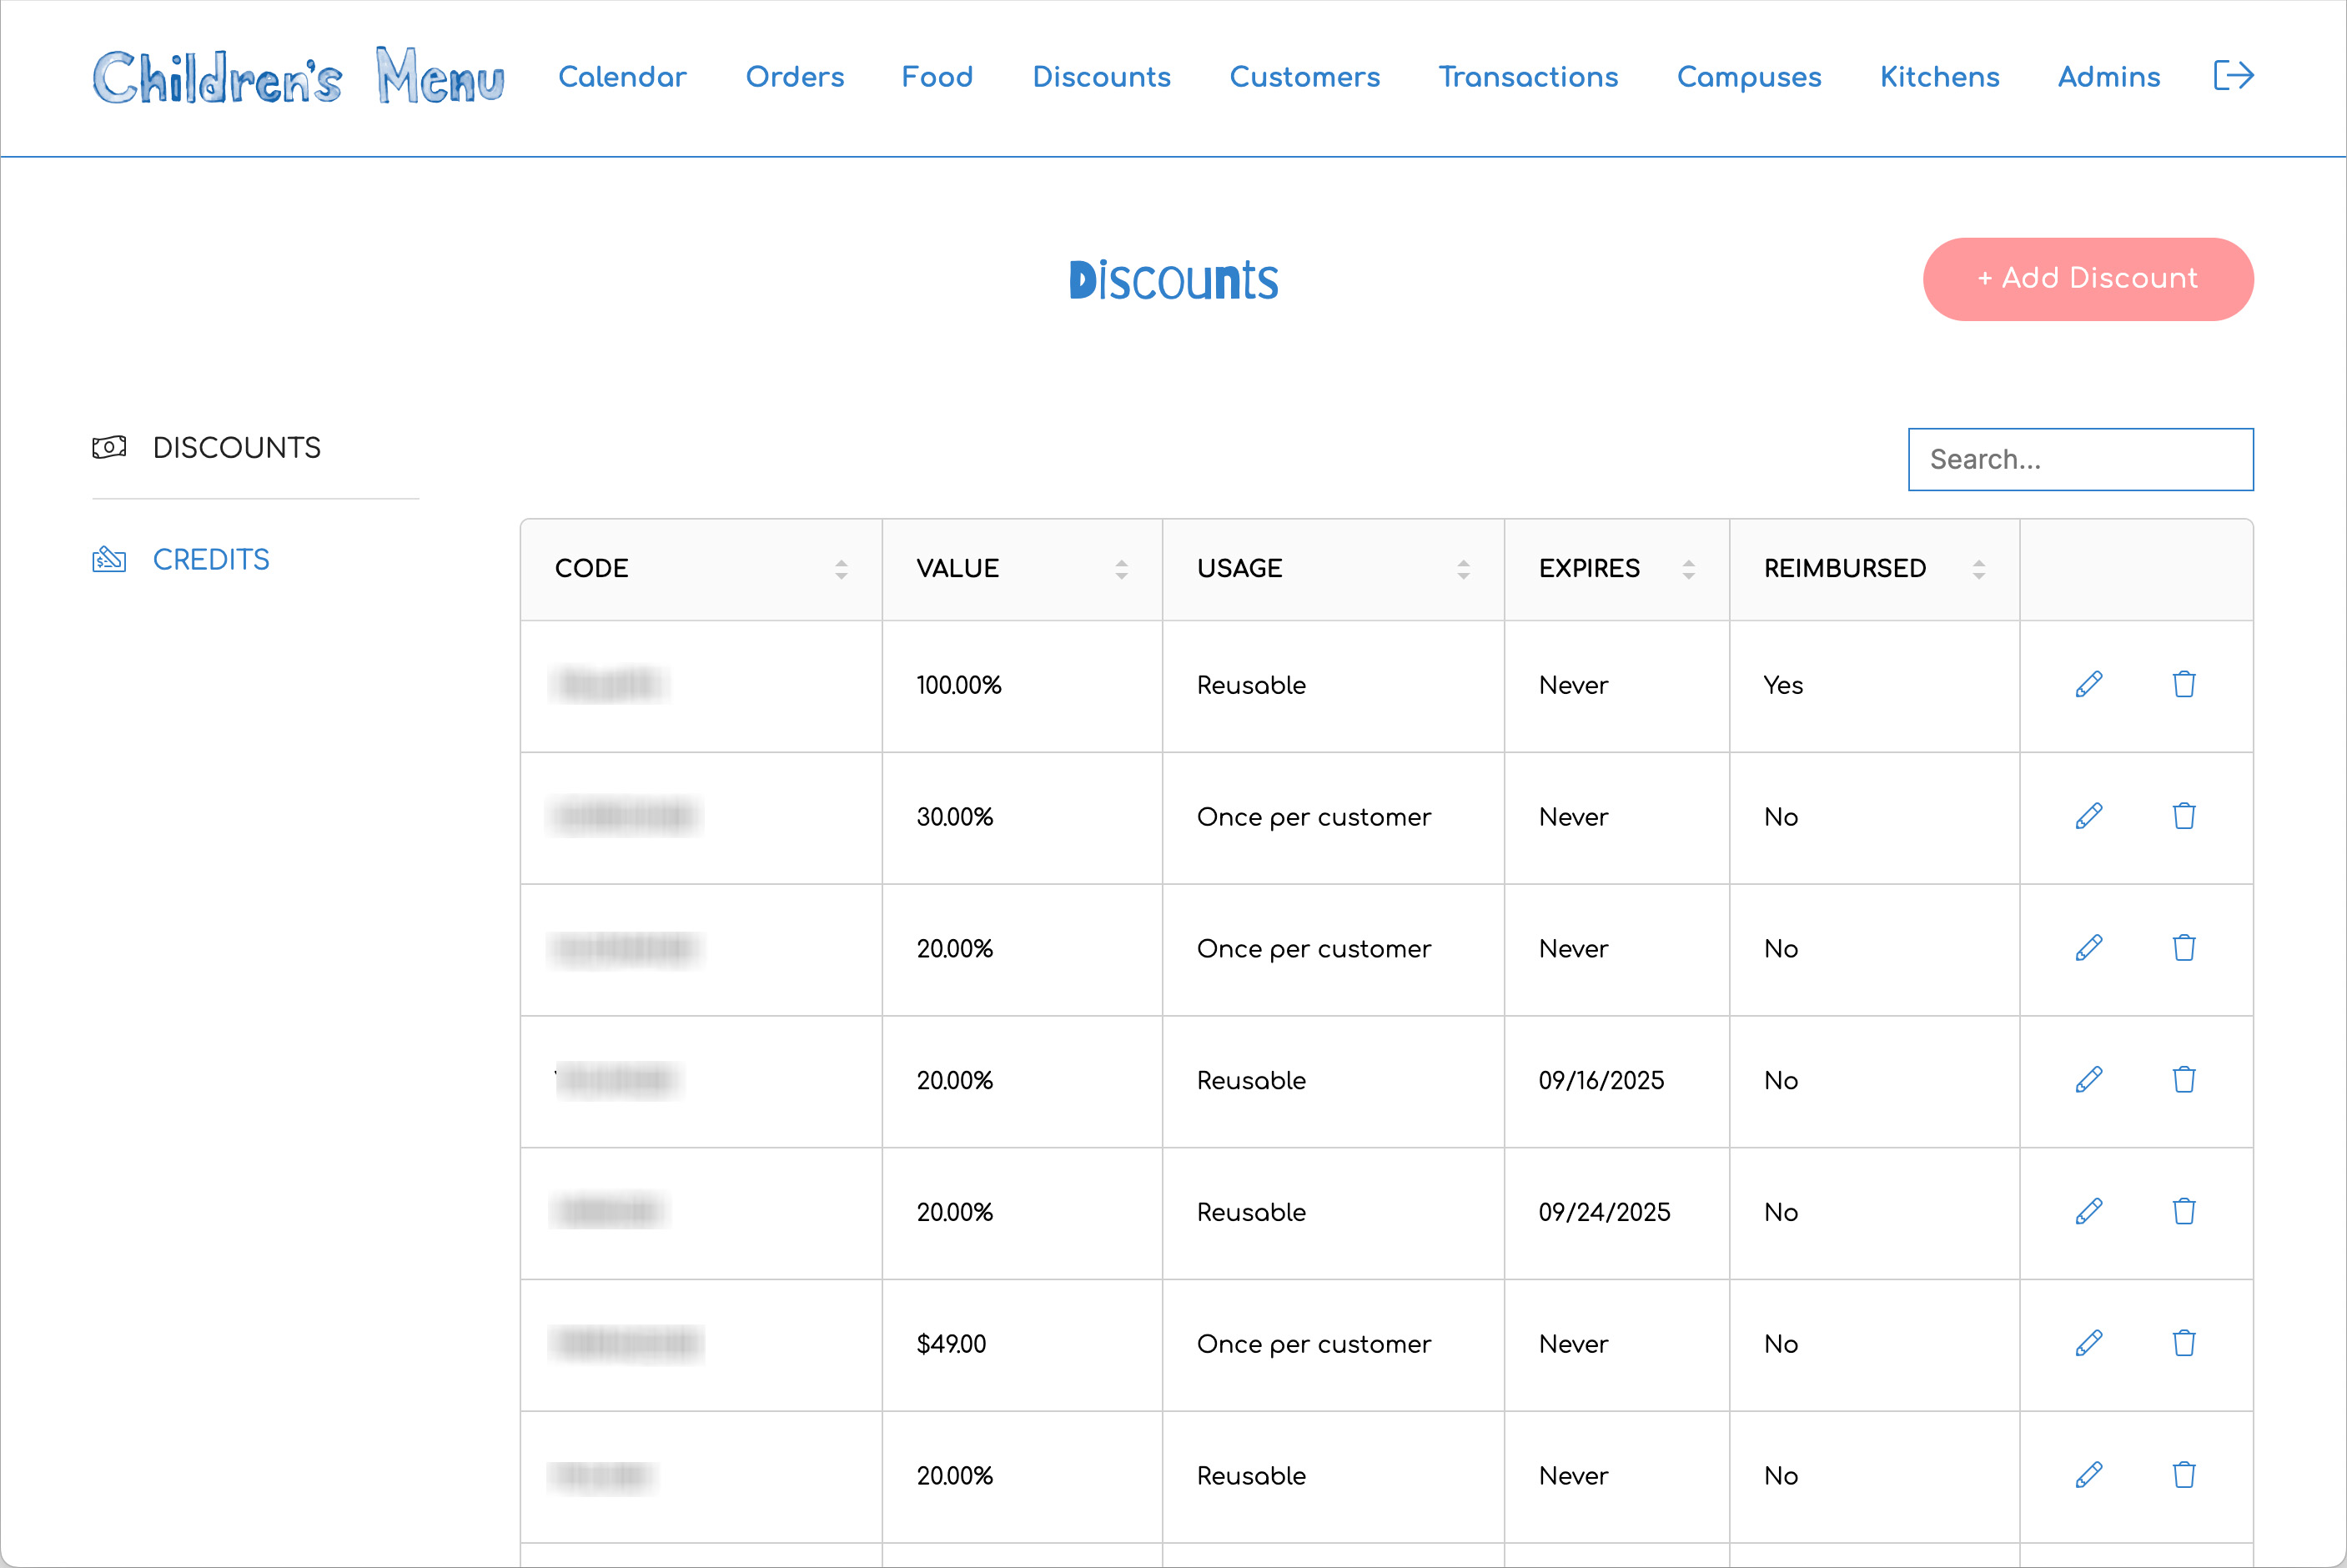Sort table by REIMBURSED column arrows
Viewport: 2347px width, 1568px height.
point(1978,569)
